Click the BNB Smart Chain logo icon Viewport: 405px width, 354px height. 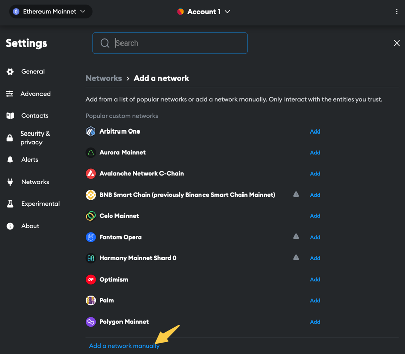click(91, 195)
